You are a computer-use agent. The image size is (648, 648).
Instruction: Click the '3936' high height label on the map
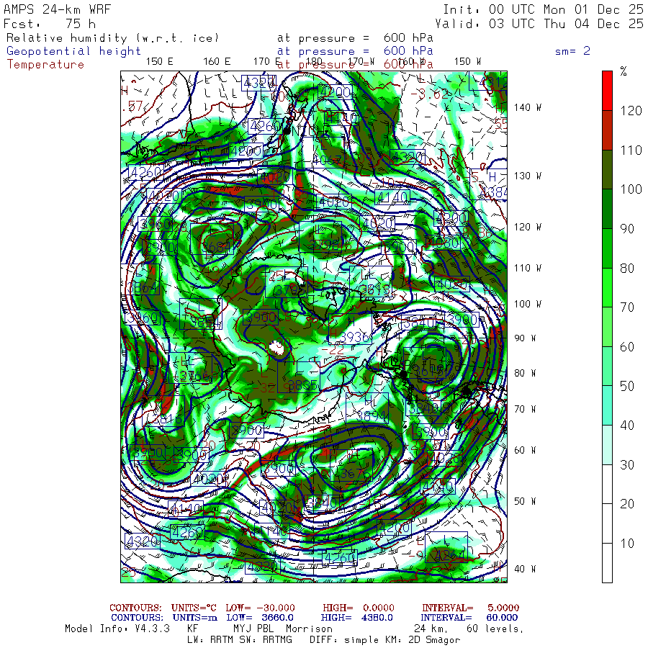coord(354,338)
